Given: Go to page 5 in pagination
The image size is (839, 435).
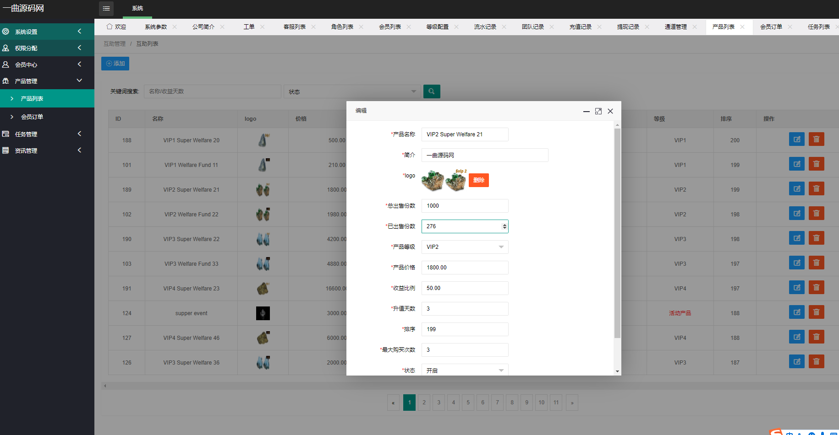Looking at the screenshot, I should pyautogui.click(x=468, y=403).
